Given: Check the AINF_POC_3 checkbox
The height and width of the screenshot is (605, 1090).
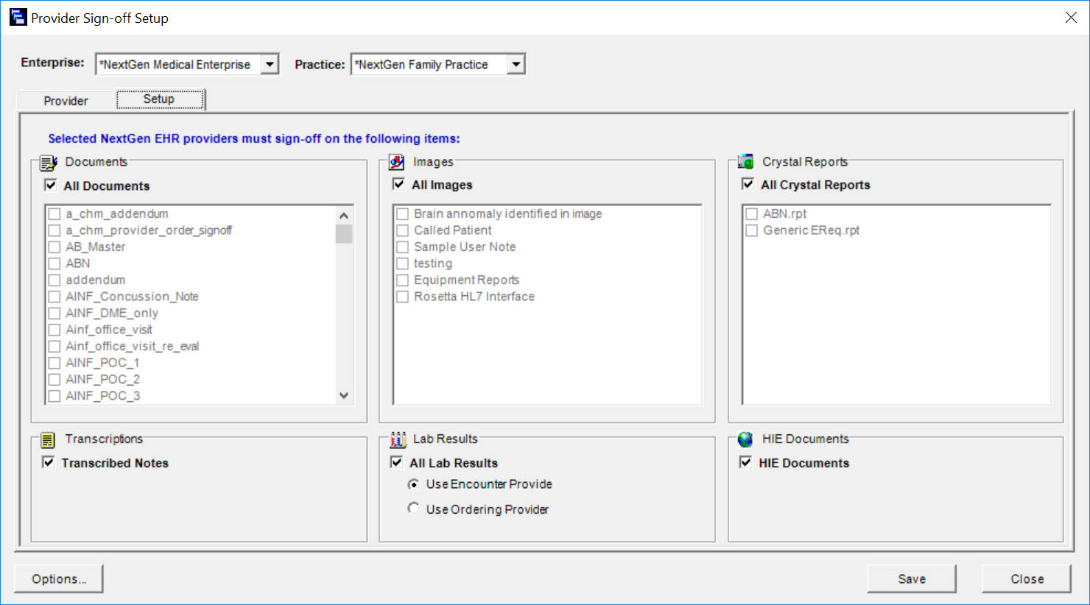Looking at the screenshot, I should pyautogui.click(x=54, y=396).
